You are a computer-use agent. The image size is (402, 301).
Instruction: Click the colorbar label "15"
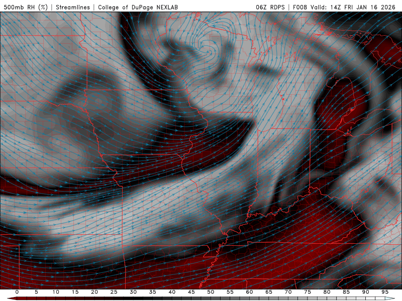75,292
